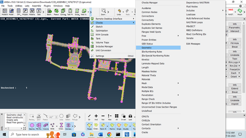The height and width of the screenshot is (138, 246).
Task: Click the Redo icon
Action: 128,12
